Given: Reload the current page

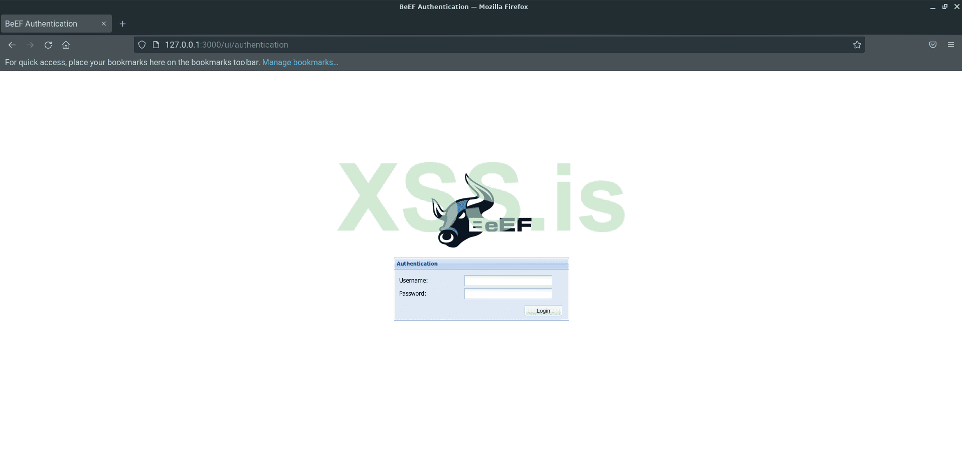Looking at the screenshot, I should (48, 45).
